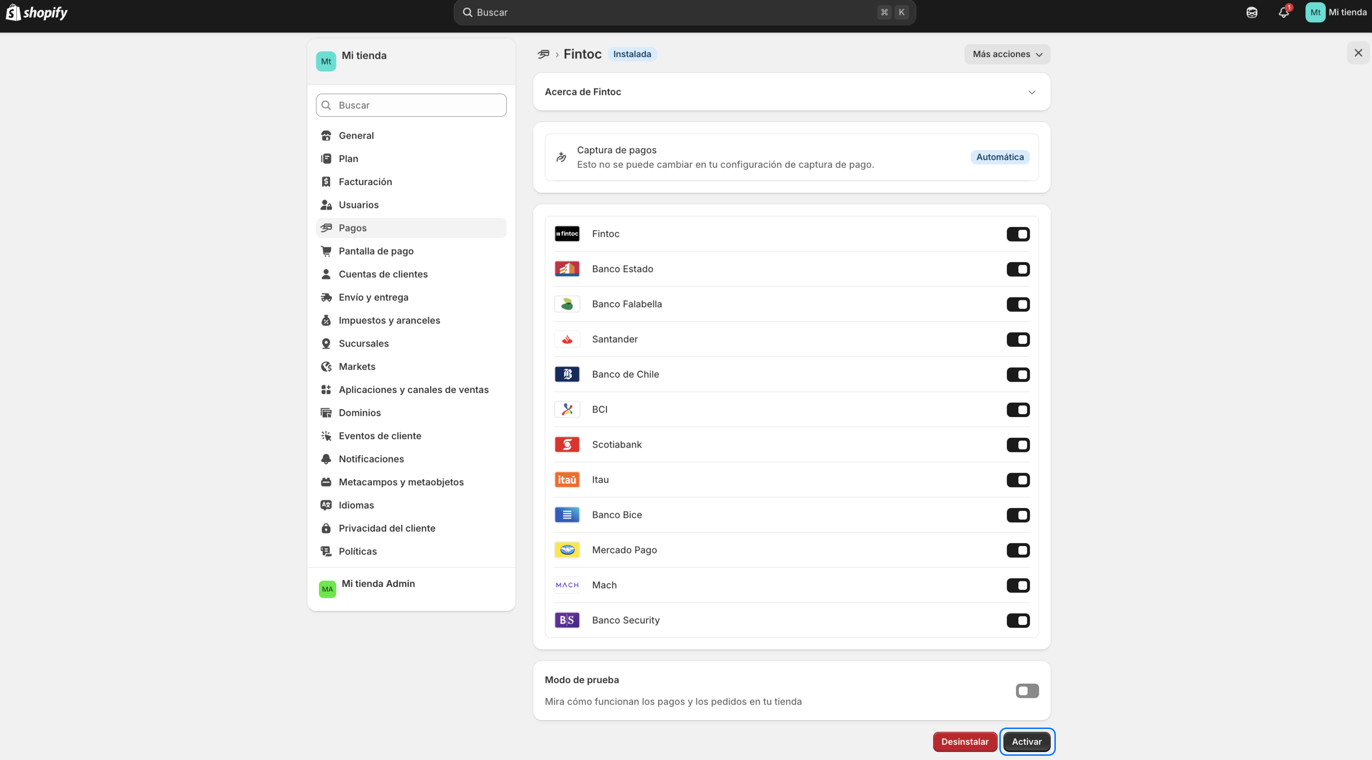Click the Shopify logo in top bar
The width and height of the screenshot is (1372, 760).
tap(36, 12)
